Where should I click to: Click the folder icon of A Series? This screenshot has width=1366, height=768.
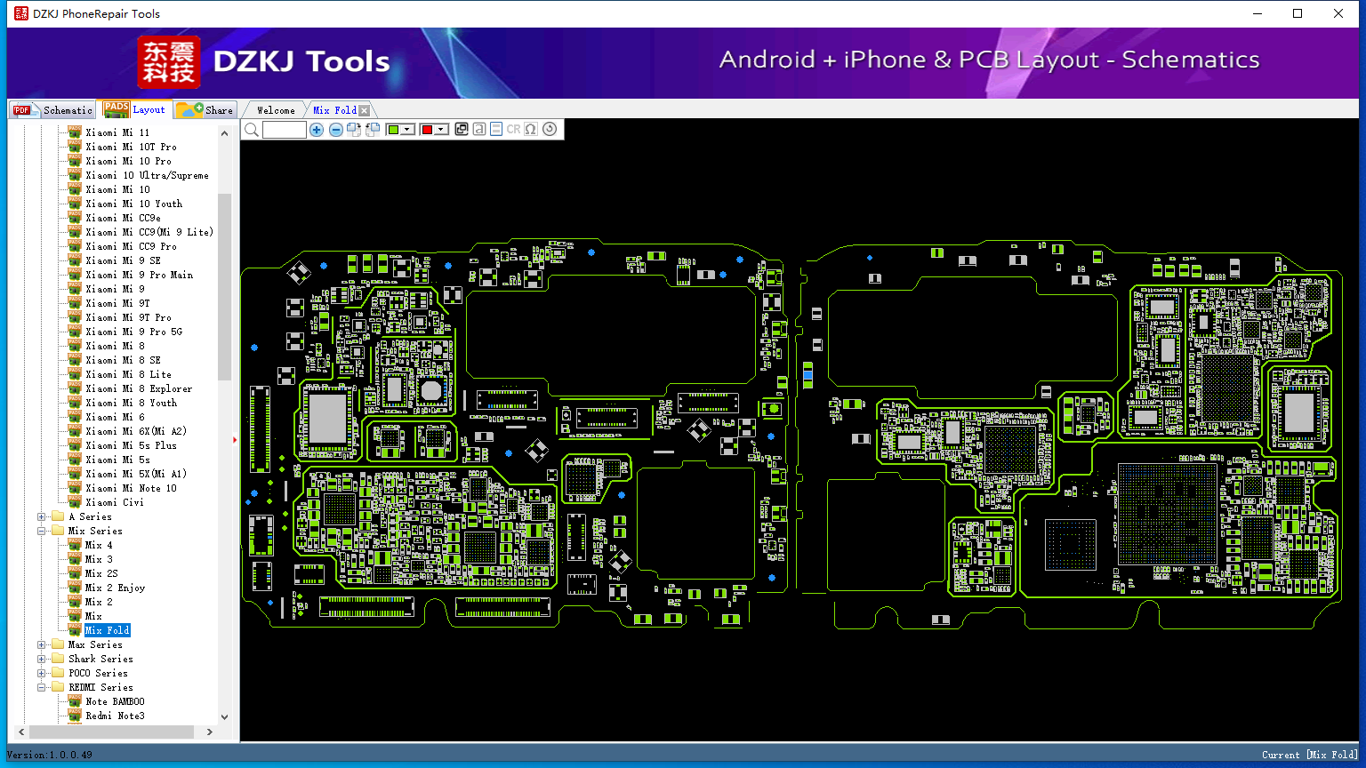(58, 516)
